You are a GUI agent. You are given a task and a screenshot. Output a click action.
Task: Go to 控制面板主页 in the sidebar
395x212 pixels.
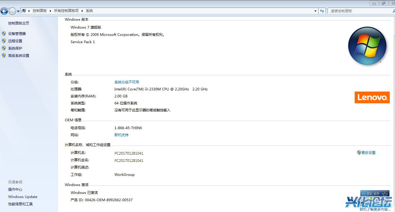(x=19, y=23)
